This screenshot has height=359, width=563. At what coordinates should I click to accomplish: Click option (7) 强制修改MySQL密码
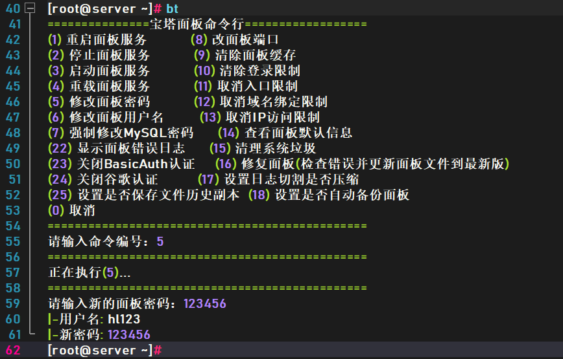121,133
